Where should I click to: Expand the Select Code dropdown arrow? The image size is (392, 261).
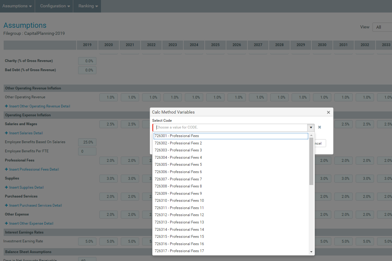[311, 128]
